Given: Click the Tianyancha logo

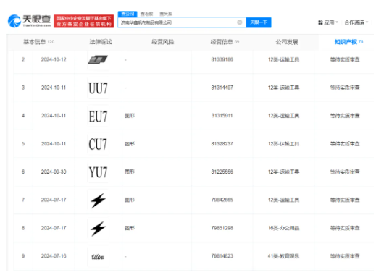Looking at the screenshot, I should tap(29, 21).
